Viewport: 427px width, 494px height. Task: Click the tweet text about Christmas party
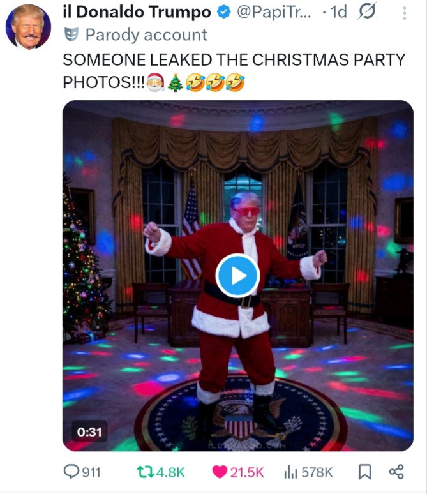coord(234,71)
